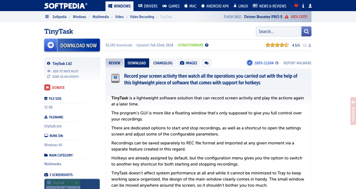Click Report Malware link
Viewport: 356px width, 189px height.
pos(298,63)
